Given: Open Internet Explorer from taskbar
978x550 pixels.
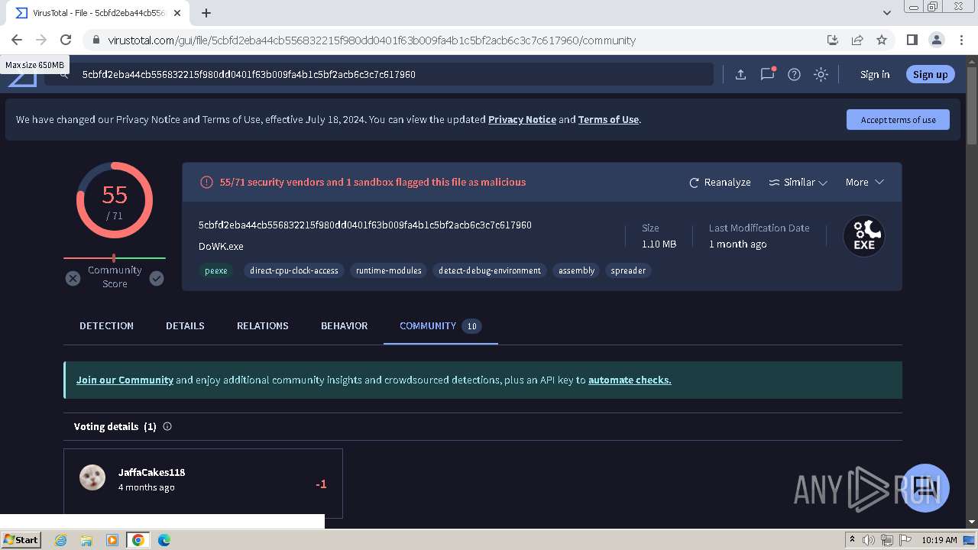Looking at the screenshot, I should (x=60, y=540).
